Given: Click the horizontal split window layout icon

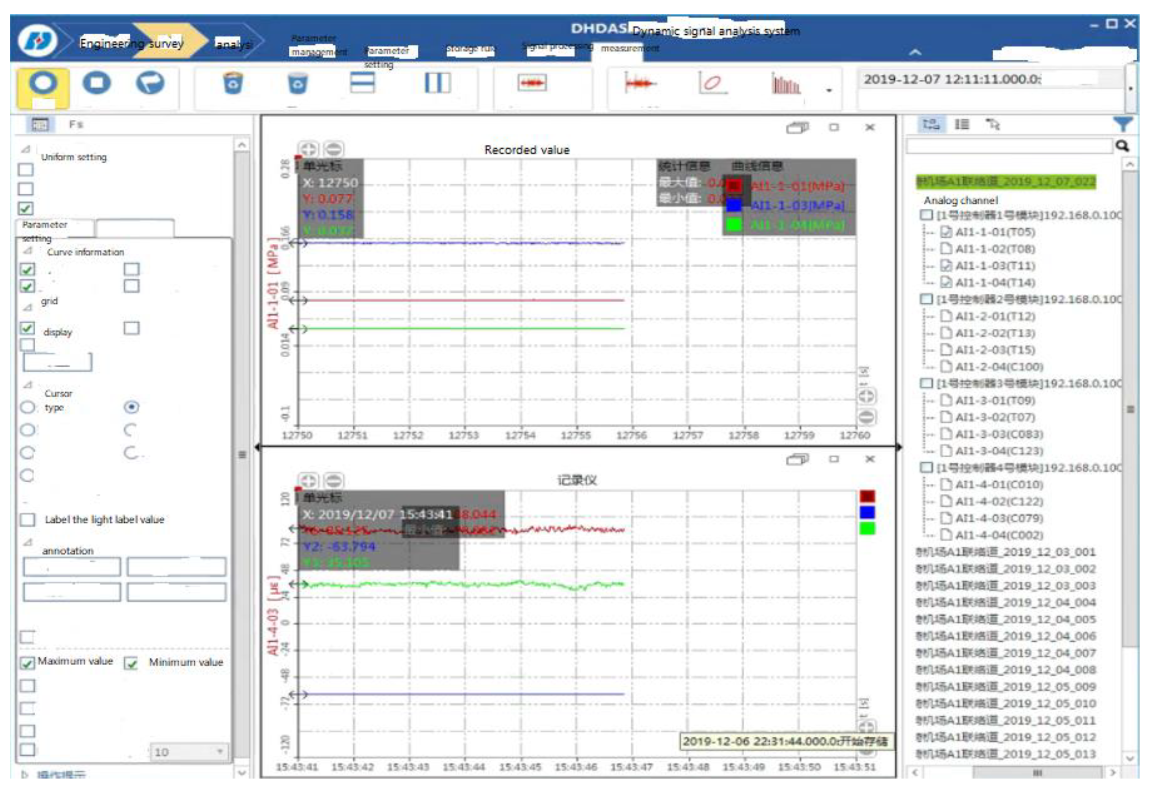Looking at the screenshot, I should tap(362, 83).
